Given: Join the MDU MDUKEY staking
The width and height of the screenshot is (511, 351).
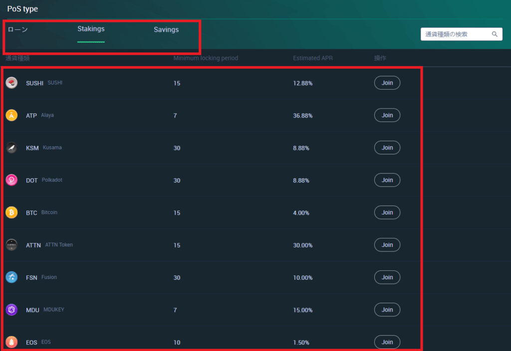Looking at the screenshot, I should coord(387,310).
